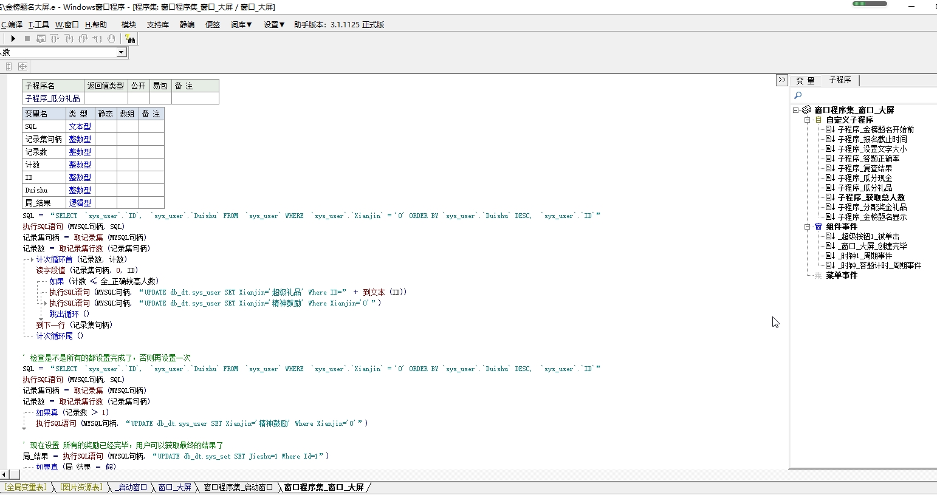This screenshot has width=937, height=495.
Task: Open the 设置 dropdown menu
Action: pyautogui.click(x=274, y=25)
